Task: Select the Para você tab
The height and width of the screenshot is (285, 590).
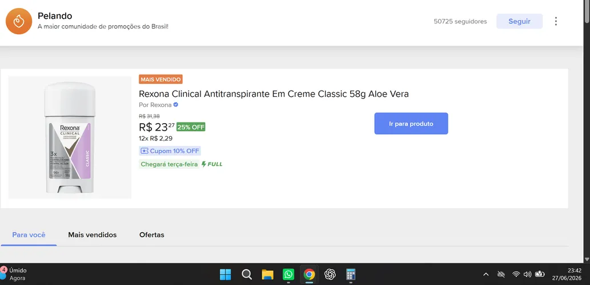Action: 29,235
